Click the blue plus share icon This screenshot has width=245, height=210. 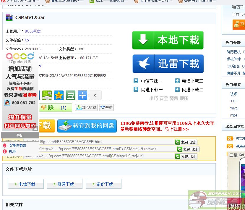(x=82, y=95)
